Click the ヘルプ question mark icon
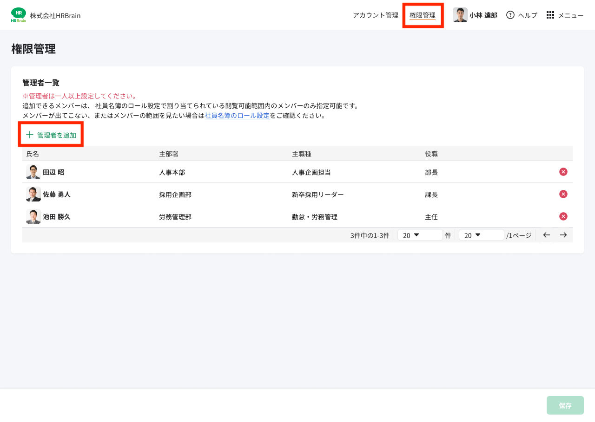595x422 pixels. [x=510, y=15]
